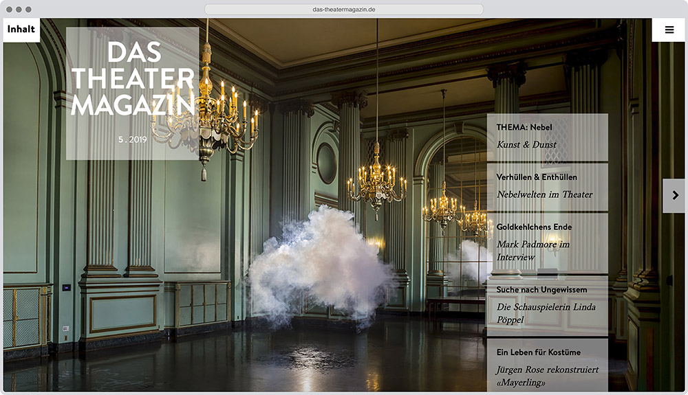688x395 pixels.
Task: Select Mark Padmore im Interview
Action: [x=533, y=251]
